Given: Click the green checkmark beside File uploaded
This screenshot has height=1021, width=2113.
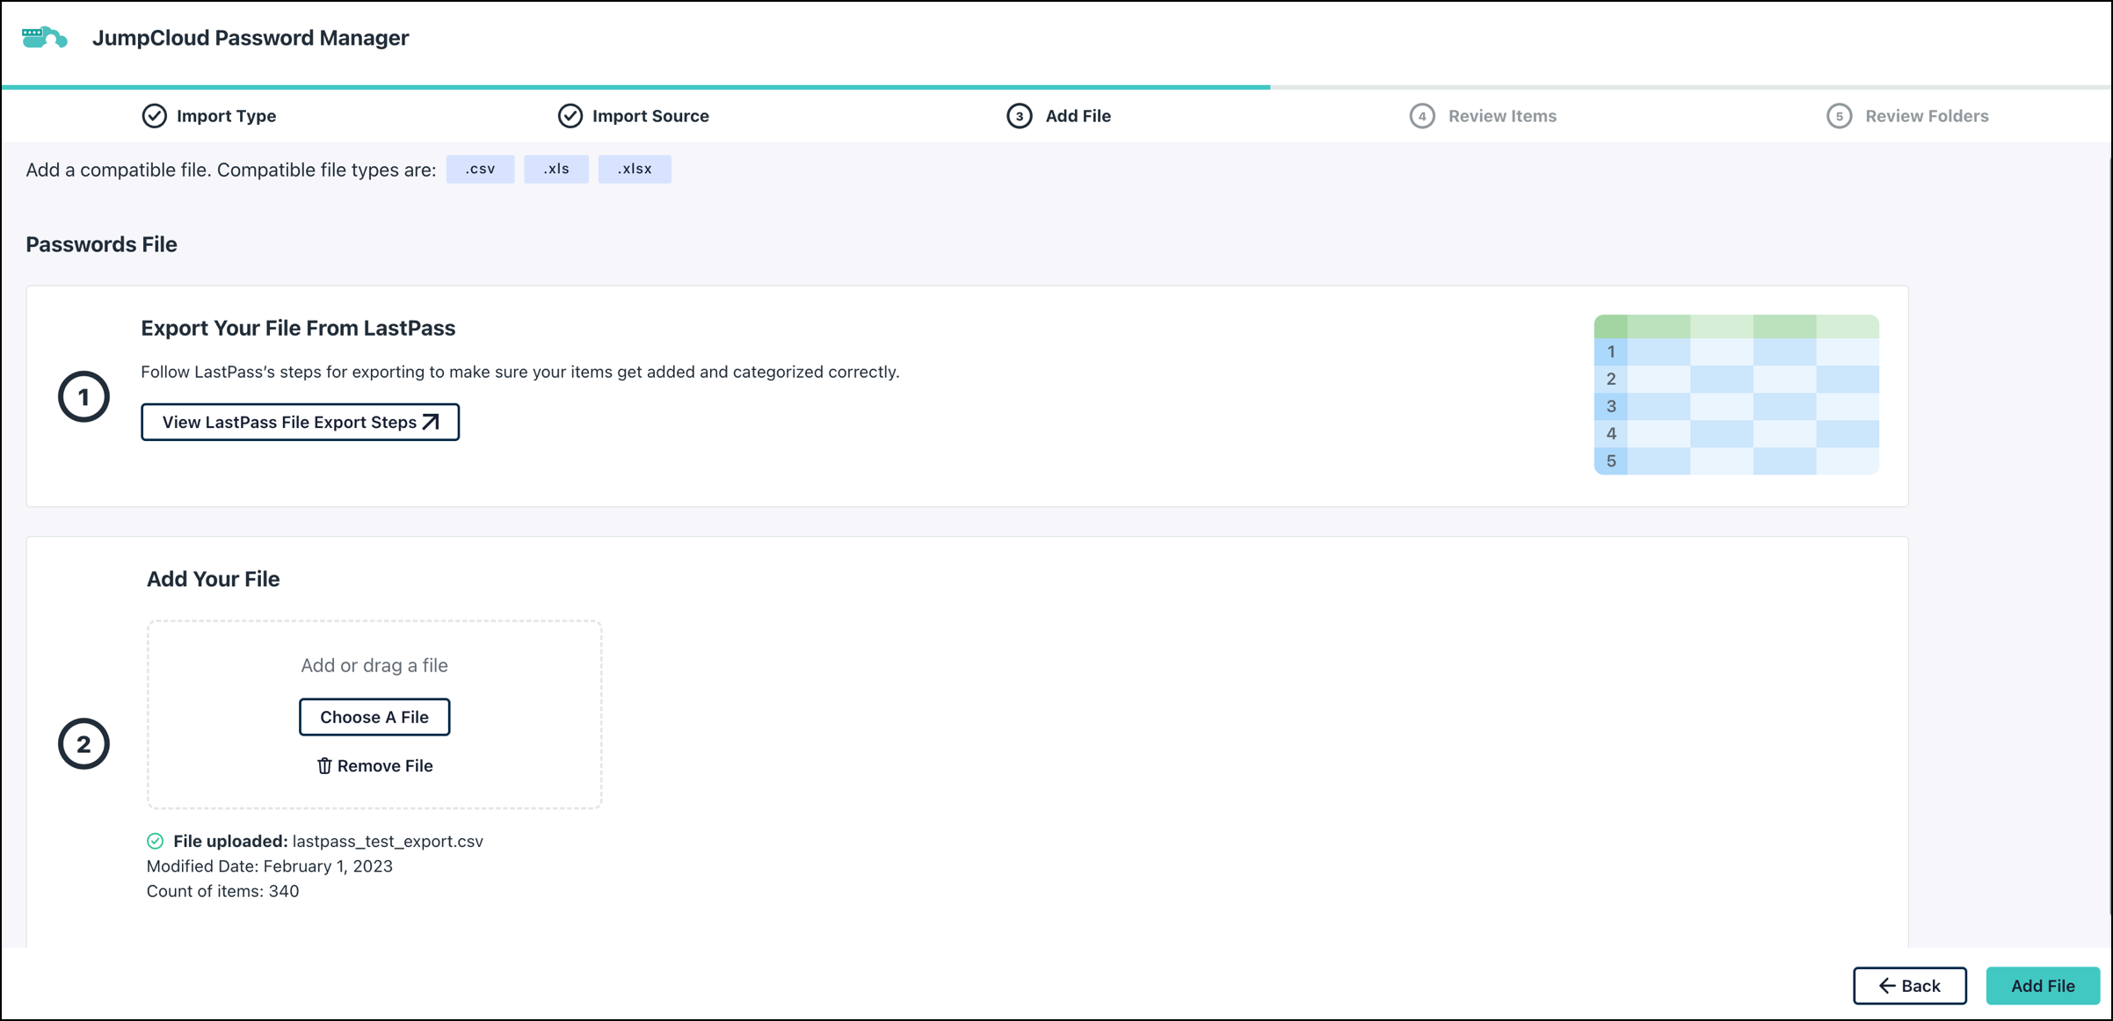Looking at the screenshot, I should pyautogui.click(x=156, y=841).
